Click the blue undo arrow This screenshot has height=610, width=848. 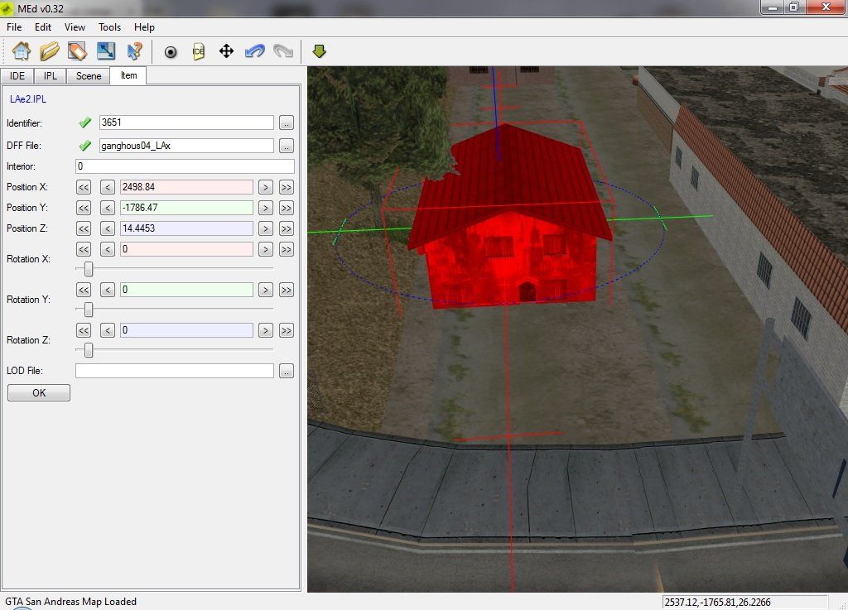(255, 51)
